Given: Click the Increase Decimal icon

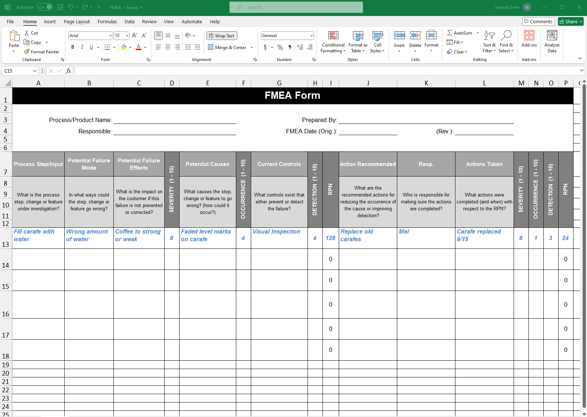Looking at the screenshot, I should coord(300,47).
